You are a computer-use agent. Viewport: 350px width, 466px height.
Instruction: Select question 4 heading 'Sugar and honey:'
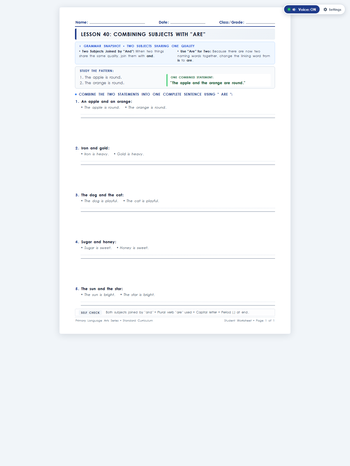[99, 242]
